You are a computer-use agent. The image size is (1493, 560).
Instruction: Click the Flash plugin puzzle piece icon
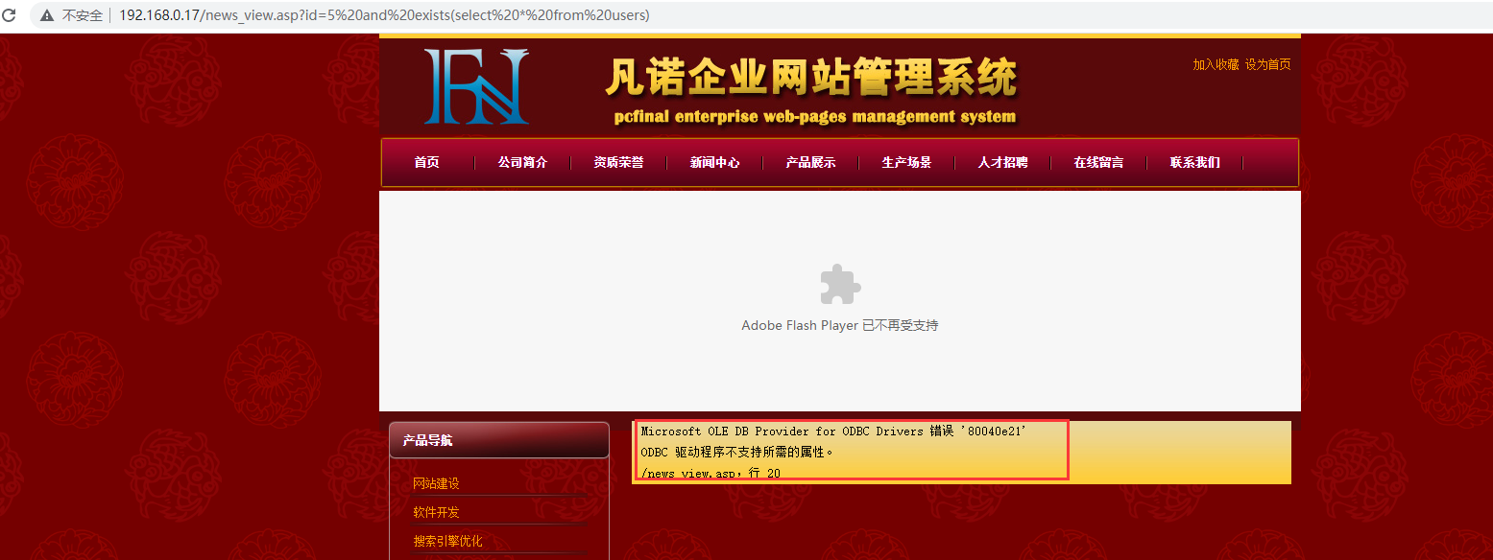(840, 285)
